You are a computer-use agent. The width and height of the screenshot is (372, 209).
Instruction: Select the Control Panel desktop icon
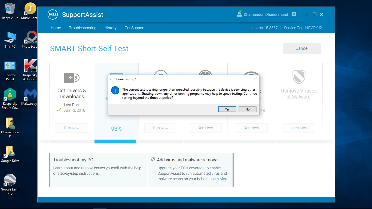tap(10, 71)
